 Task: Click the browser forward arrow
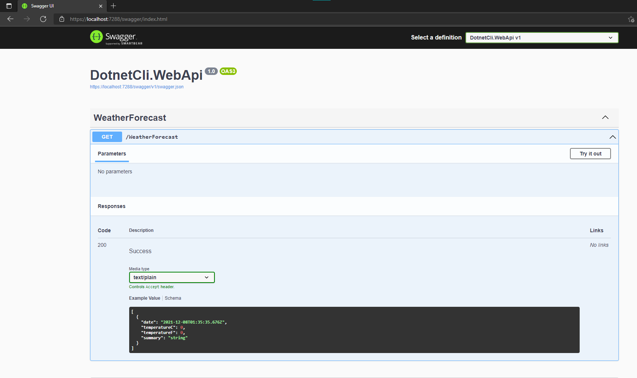click(27, 19)
